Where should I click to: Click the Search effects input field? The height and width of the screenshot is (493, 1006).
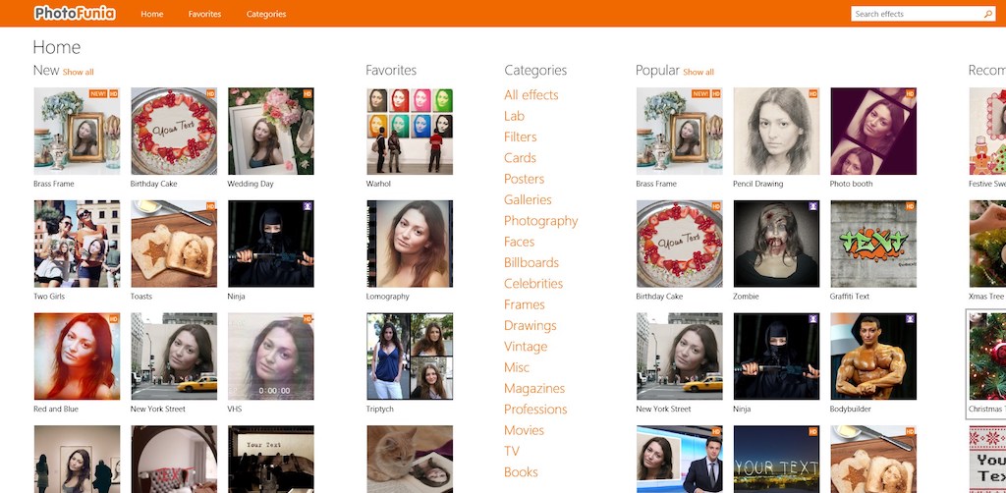(916, 14)
